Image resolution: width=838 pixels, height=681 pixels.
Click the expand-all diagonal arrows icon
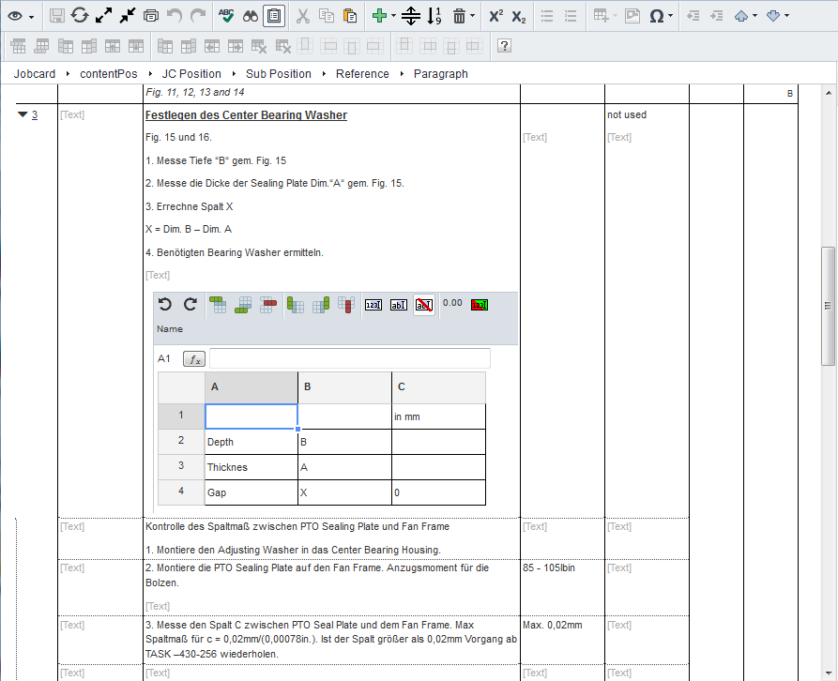tap(103, 16)
